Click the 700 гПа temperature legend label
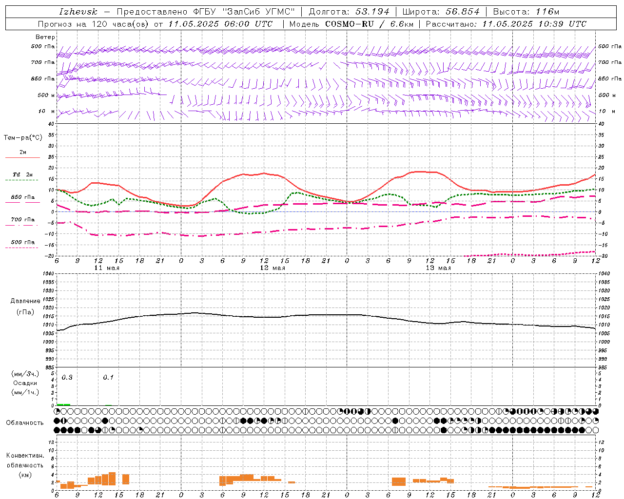This screenshot has height=499, width=624. pyautogui.click(x=23, y=220)
